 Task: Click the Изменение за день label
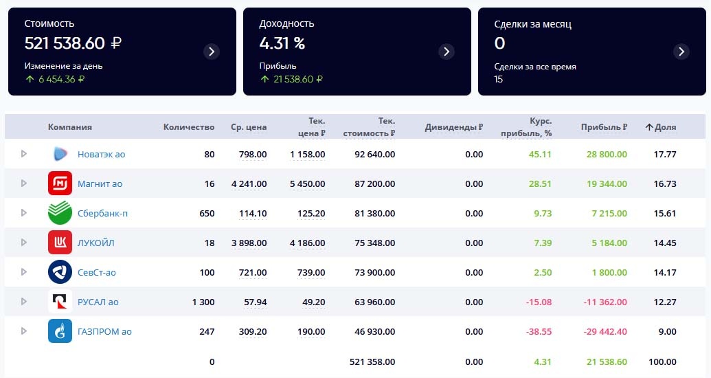(63, 66)
